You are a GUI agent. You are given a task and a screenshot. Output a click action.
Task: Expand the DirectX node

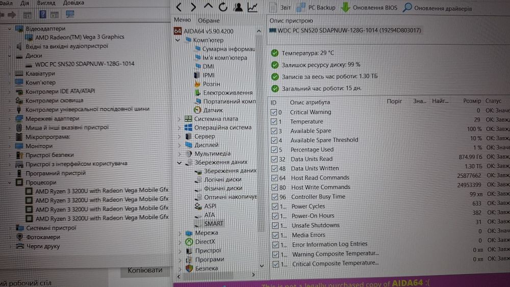pyautogui.click(x=180, y=242)
